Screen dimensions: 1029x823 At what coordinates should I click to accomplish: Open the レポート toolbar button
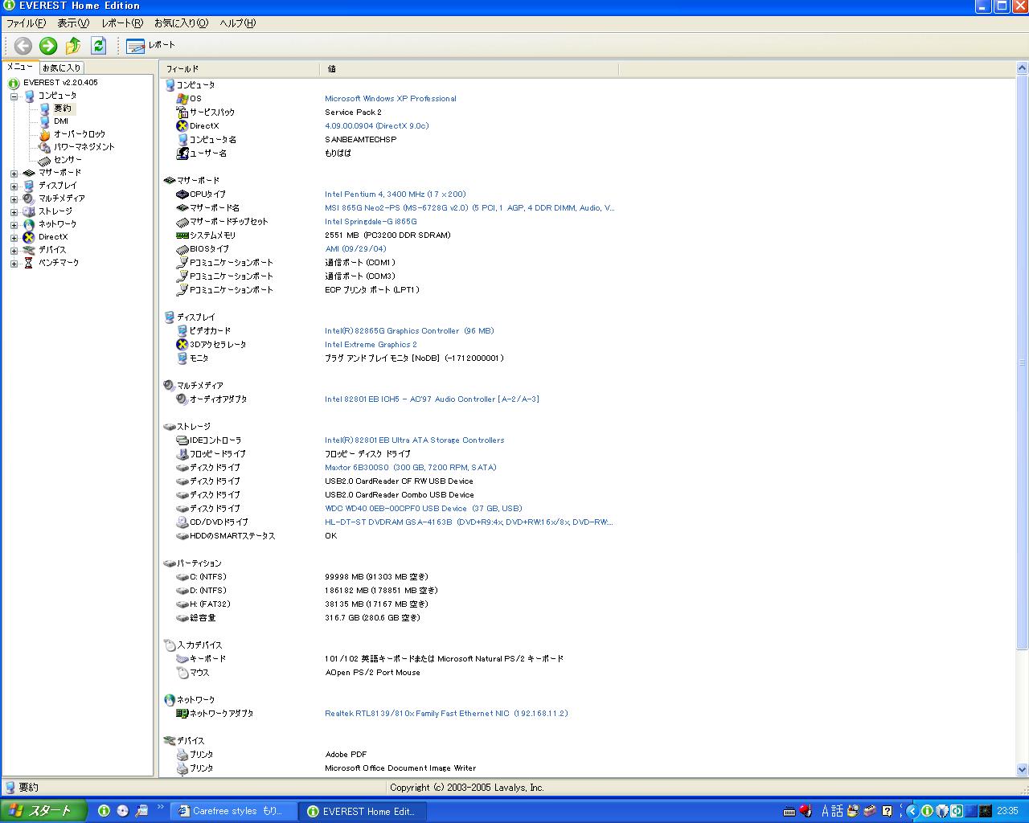[x=150, y=46]
